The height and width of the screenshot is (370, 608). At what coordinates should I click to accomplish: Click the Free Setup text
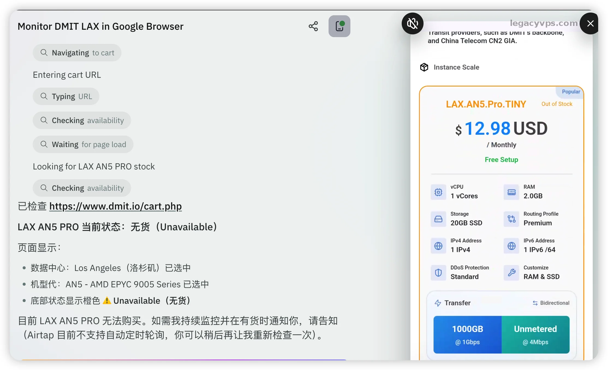[501, 160]
